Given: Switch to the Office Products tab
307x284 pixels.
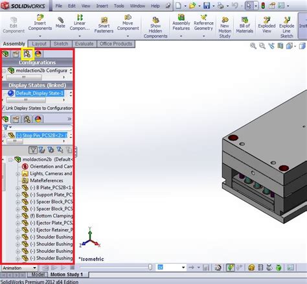Looking at the screenshot, I should point(116,44).
